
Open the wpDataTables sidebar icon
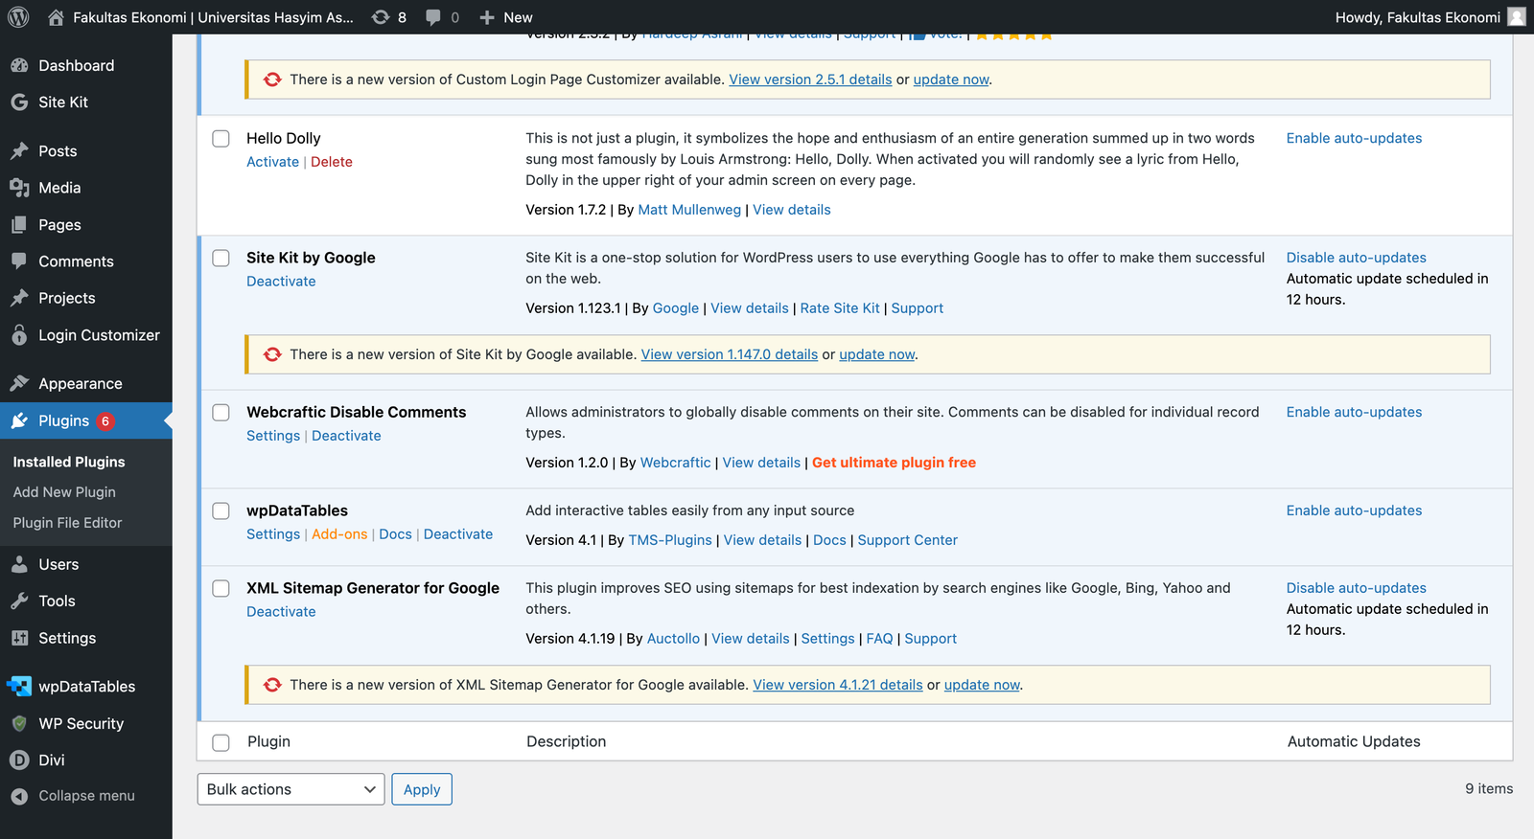coord(19,687)
